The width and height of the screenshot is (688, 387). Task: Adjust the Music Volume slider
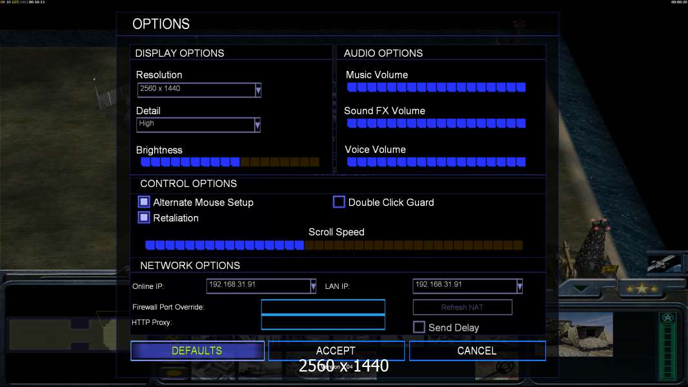tap(436, 87)
